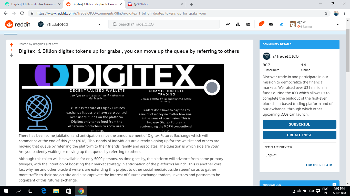The height and width of the screenshot is (196, 350).
Task: Click in the Search r/TradeIOICO field
Action: tap(164, 24)
